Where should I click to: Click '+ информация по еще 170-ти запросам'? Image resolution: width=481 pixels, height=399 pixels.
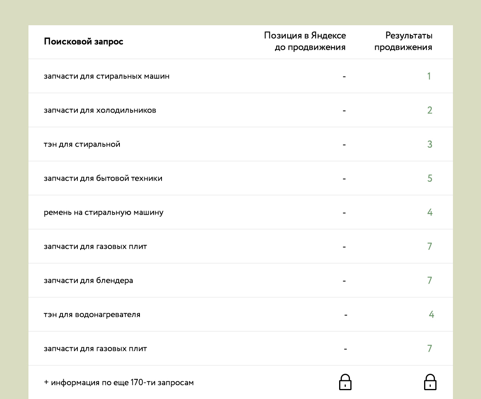pos(119,383)
